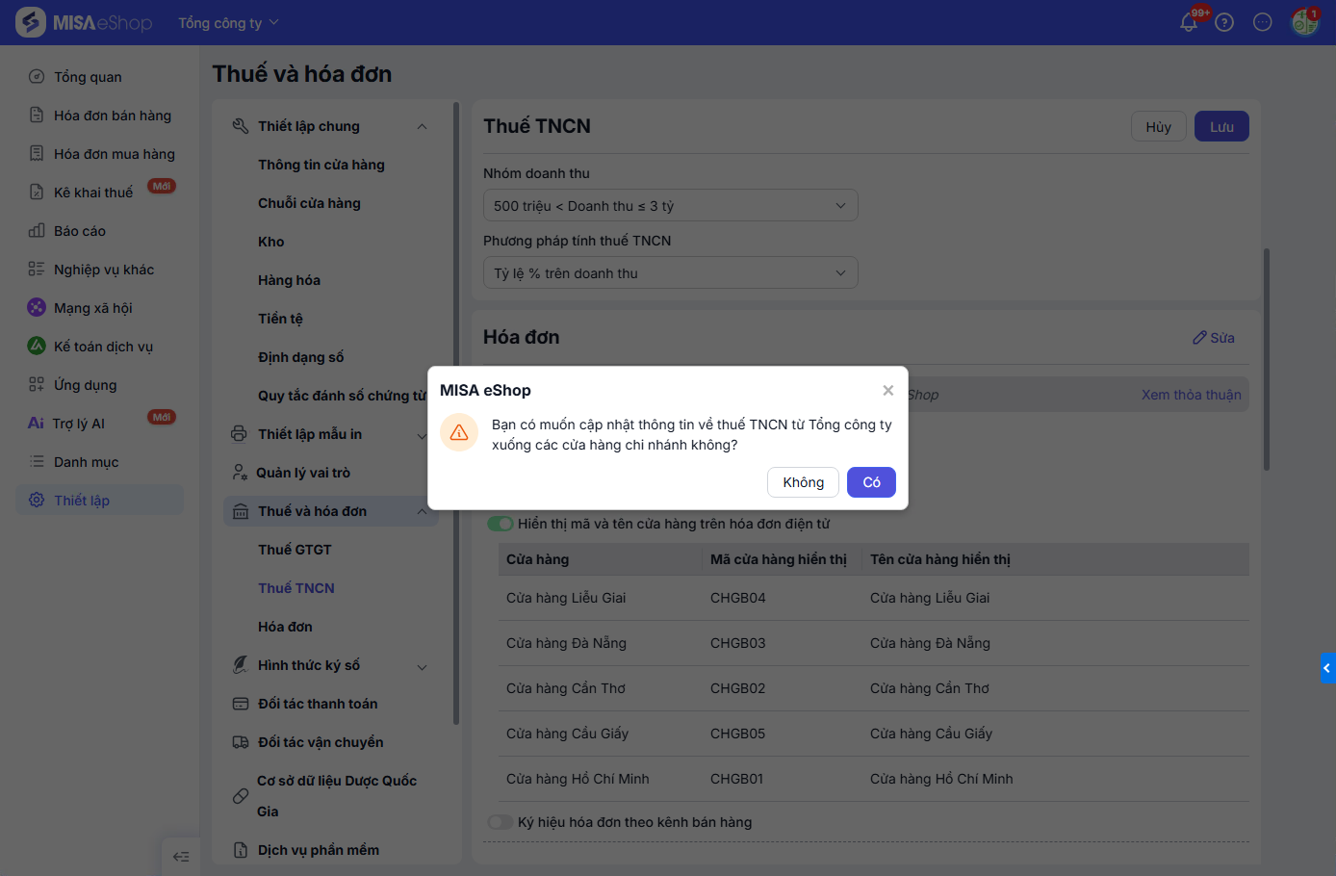Open the Tiền tệ settings item
The image size is (1336, 876).
pos(280,319)
